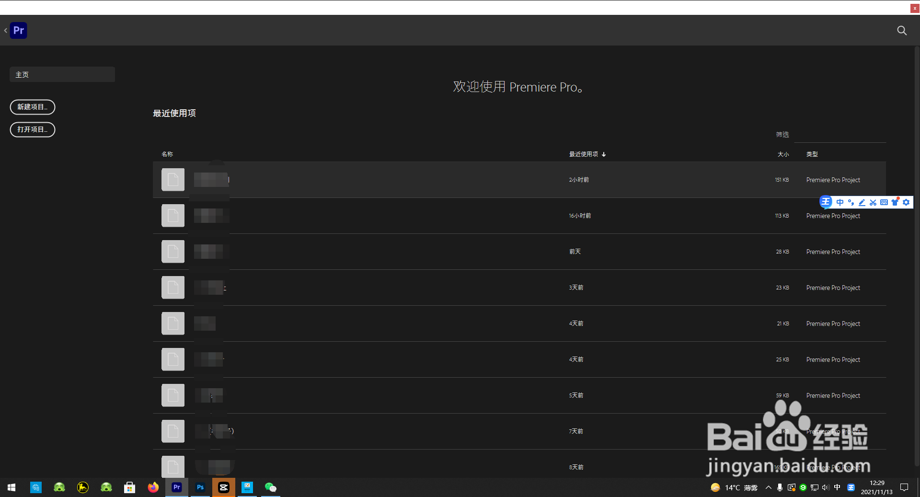Open the IME handwriting pen icon
Image resolution: width=920 pixels, height=497 pixels.
[862, 202]
